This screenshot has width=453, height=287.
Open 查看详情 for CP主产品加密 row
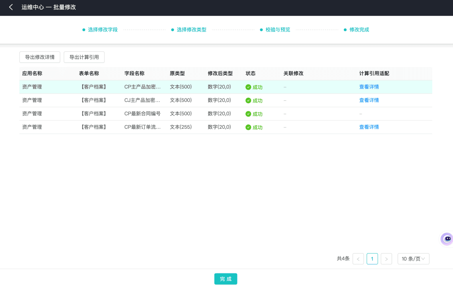tap(369, 87)
